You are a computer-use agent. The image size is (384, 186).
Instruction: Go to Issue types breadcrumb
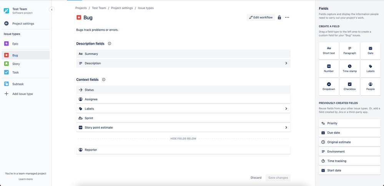click(x=146, y=8)
